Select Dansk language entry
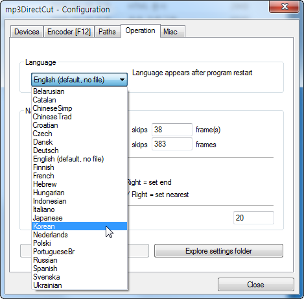 (79, 142)
